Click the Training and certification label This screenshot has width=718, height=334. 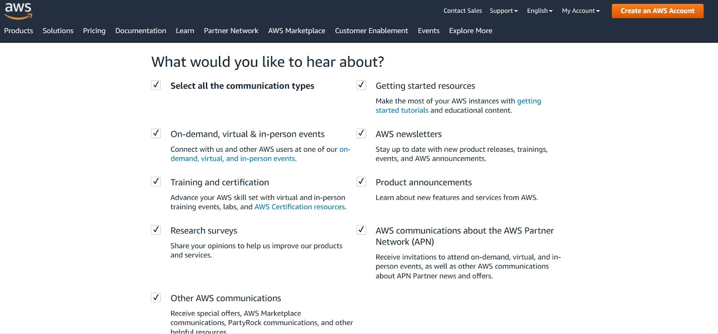point(220,182)
